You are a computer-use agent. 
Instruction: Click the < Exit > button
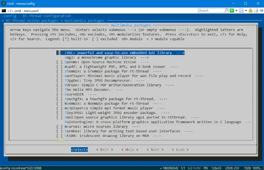[104, 150]
